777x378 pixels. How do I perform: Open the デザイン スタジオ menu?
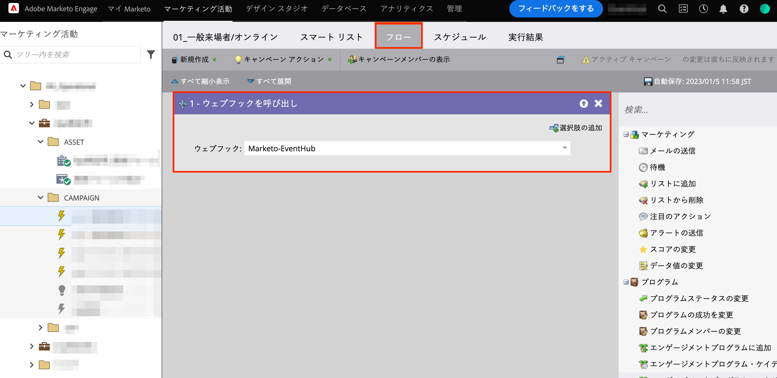[277, 9]
